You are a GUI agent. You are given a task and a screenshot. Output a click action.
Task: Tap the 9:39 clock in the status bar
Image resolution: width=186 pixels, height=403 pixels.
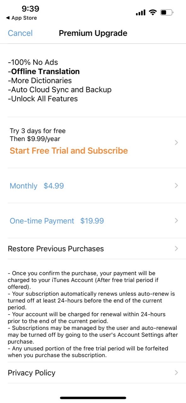click(x=31, y=9)
